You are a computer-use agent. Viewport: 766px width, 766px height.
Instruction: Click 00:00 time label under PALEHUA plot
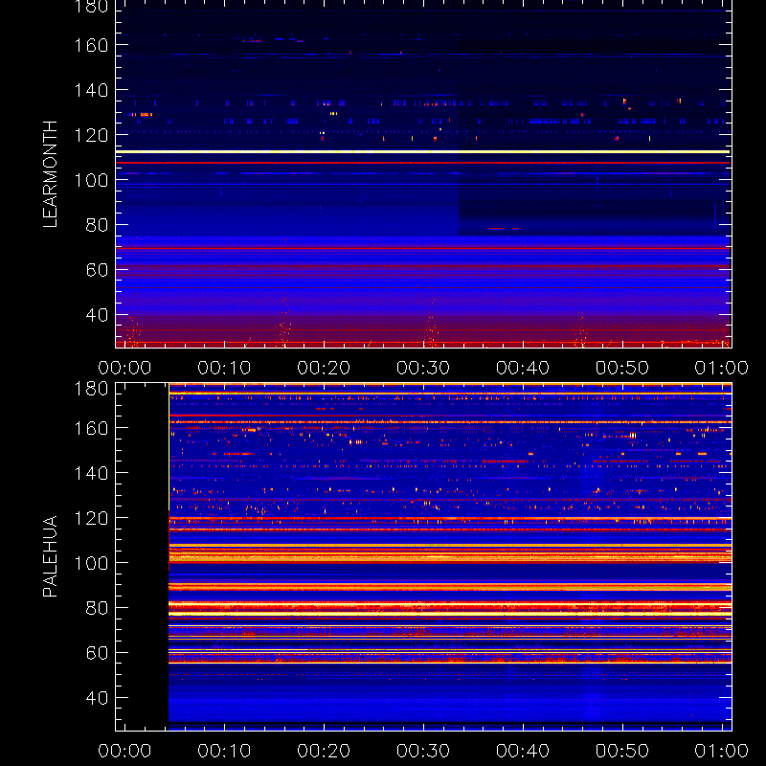tap(124, 751)
